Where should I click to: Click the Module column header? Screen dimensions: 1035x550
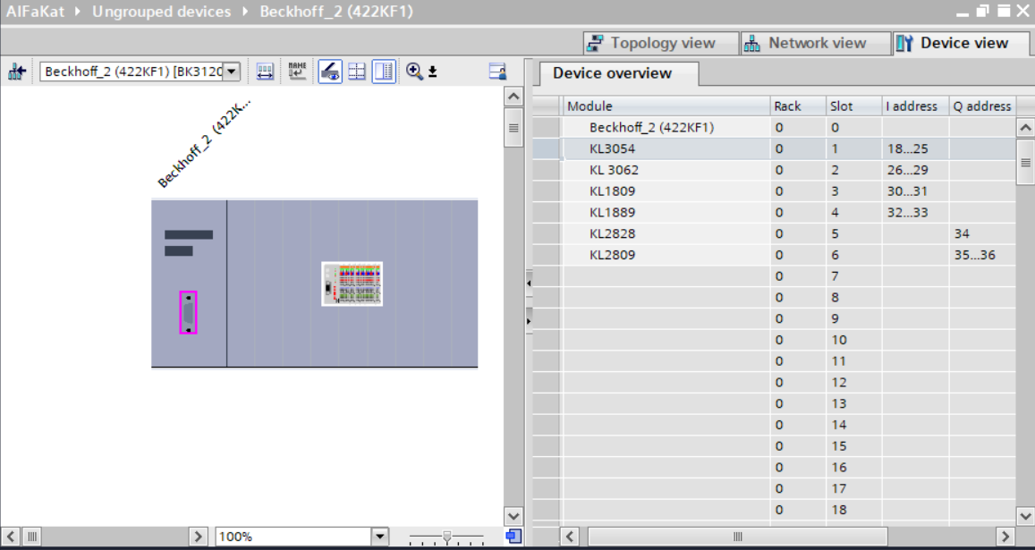pyautogui.click(x=666, y=106)
